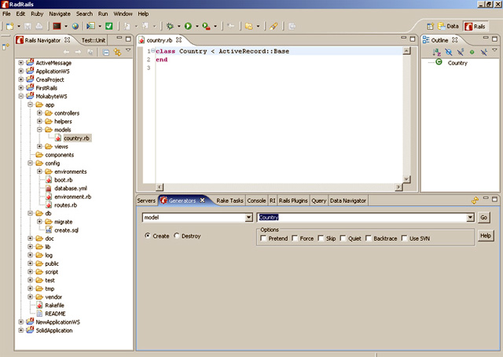Open the model generator type dropdown
Image resolution: width=503 pixels, height=357 pixels.
pos(249,218)
